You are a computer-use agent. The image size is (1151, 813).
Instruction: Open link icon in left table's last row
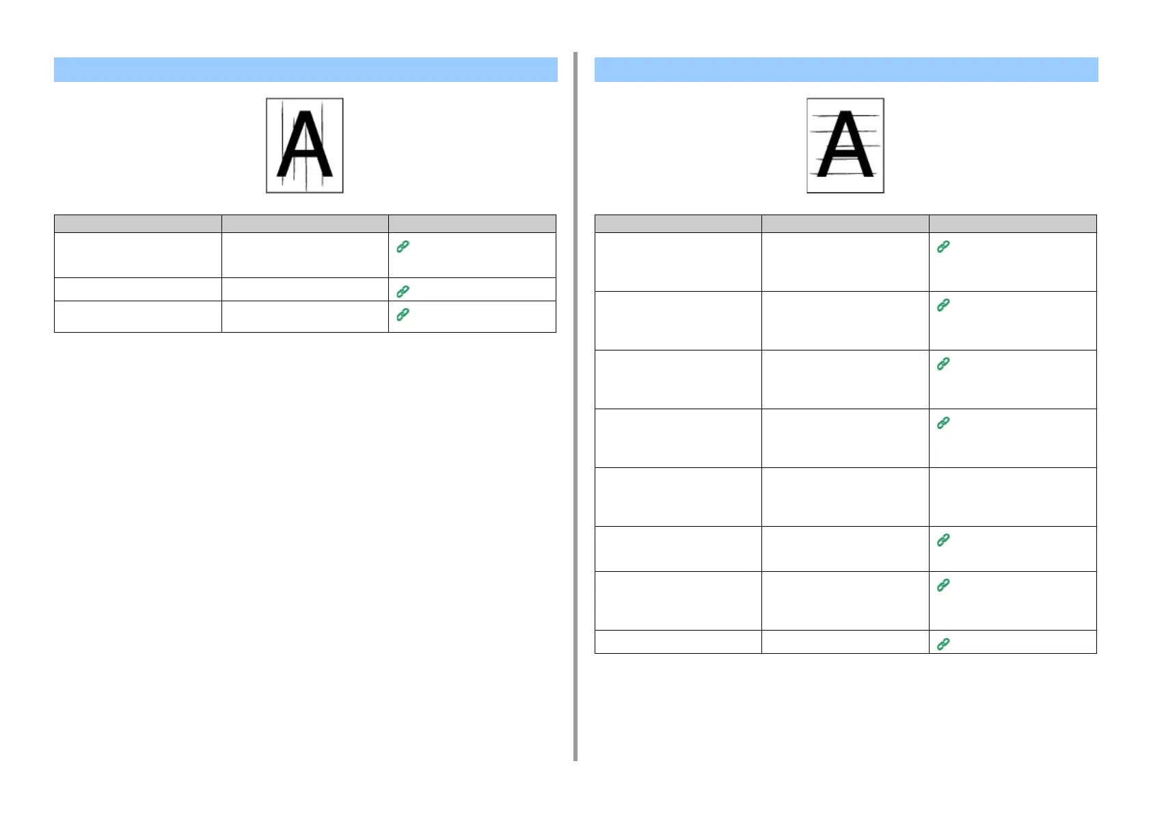click(x=403, y=314)
